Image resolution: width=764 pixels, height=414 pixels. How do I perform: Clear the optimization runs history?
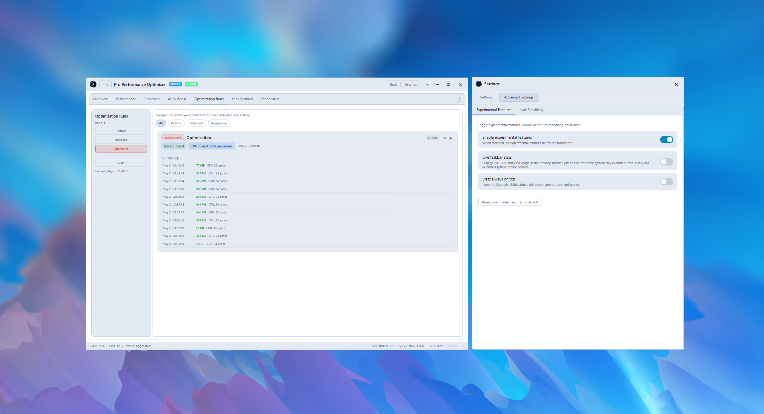(121, 163)
